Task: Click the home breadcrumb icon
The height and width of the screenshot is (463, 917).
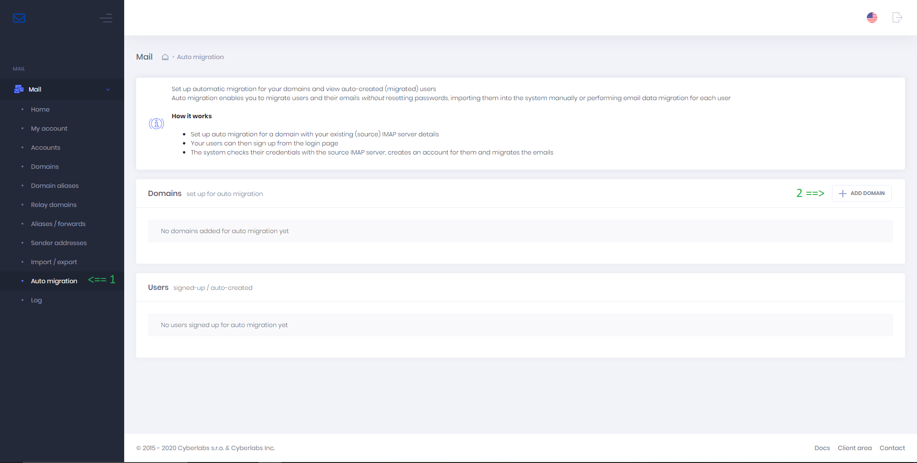Action: [x=165, y=57]
